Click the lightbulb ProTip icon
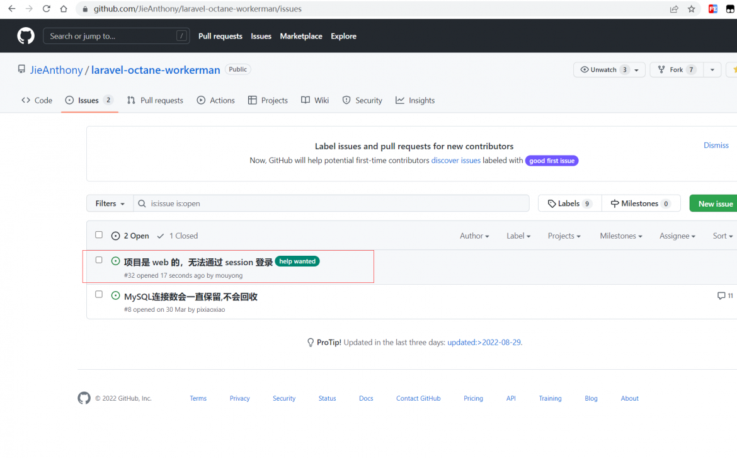The width and height of the screenshot is (737, 458). tap(310, 342)
